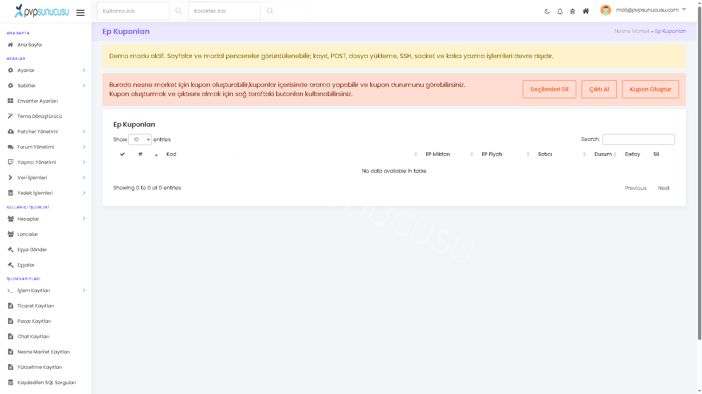Expand the Ayarlar sidebar menu
The width and height of the screenshot is (702, 394).
pyautogui.click(x=46, y=70)
